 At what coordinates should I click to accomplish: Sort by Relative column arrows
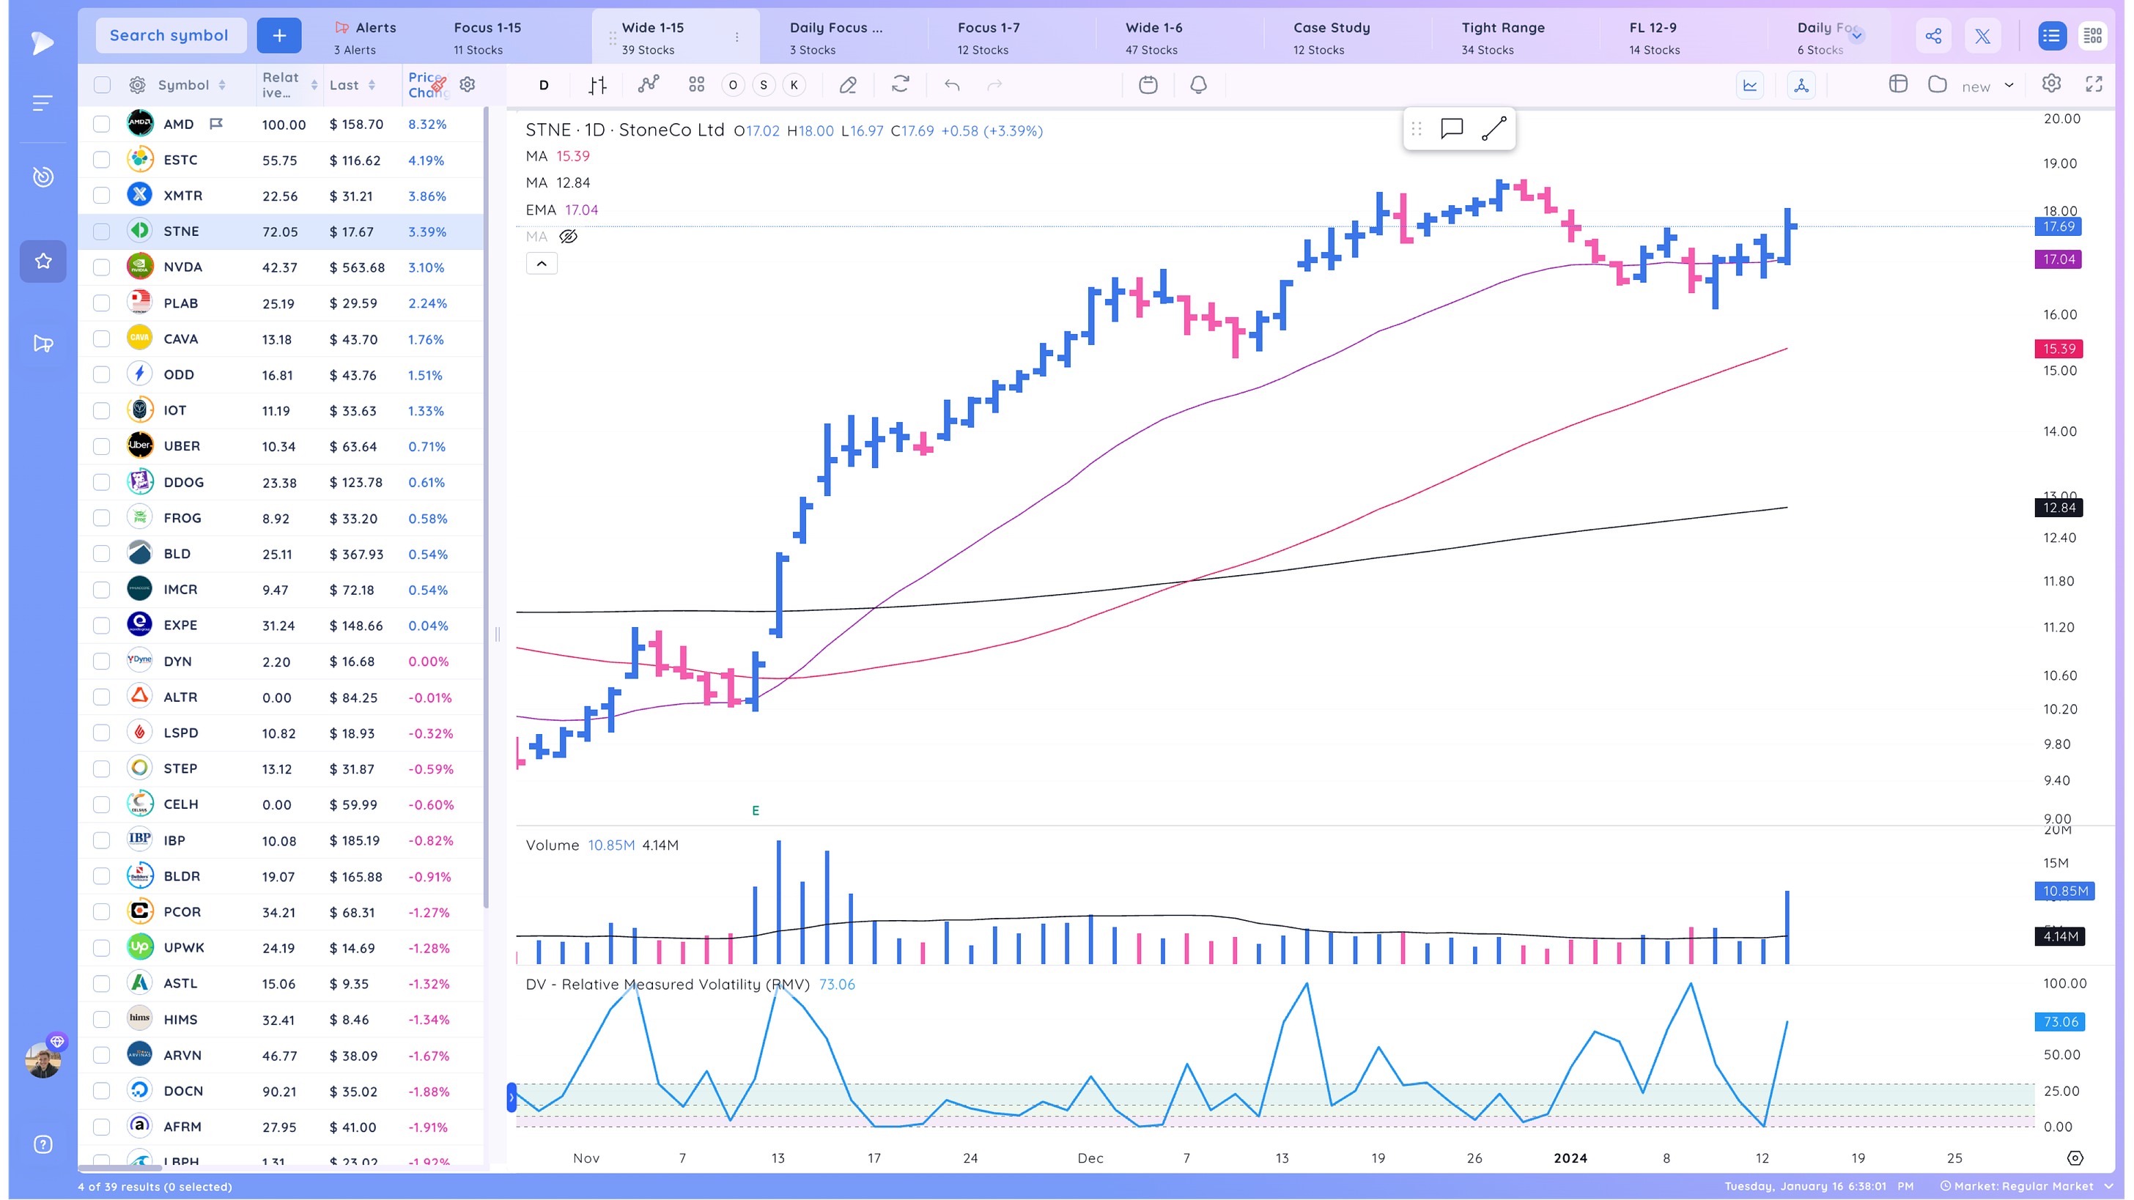(314, 85)
